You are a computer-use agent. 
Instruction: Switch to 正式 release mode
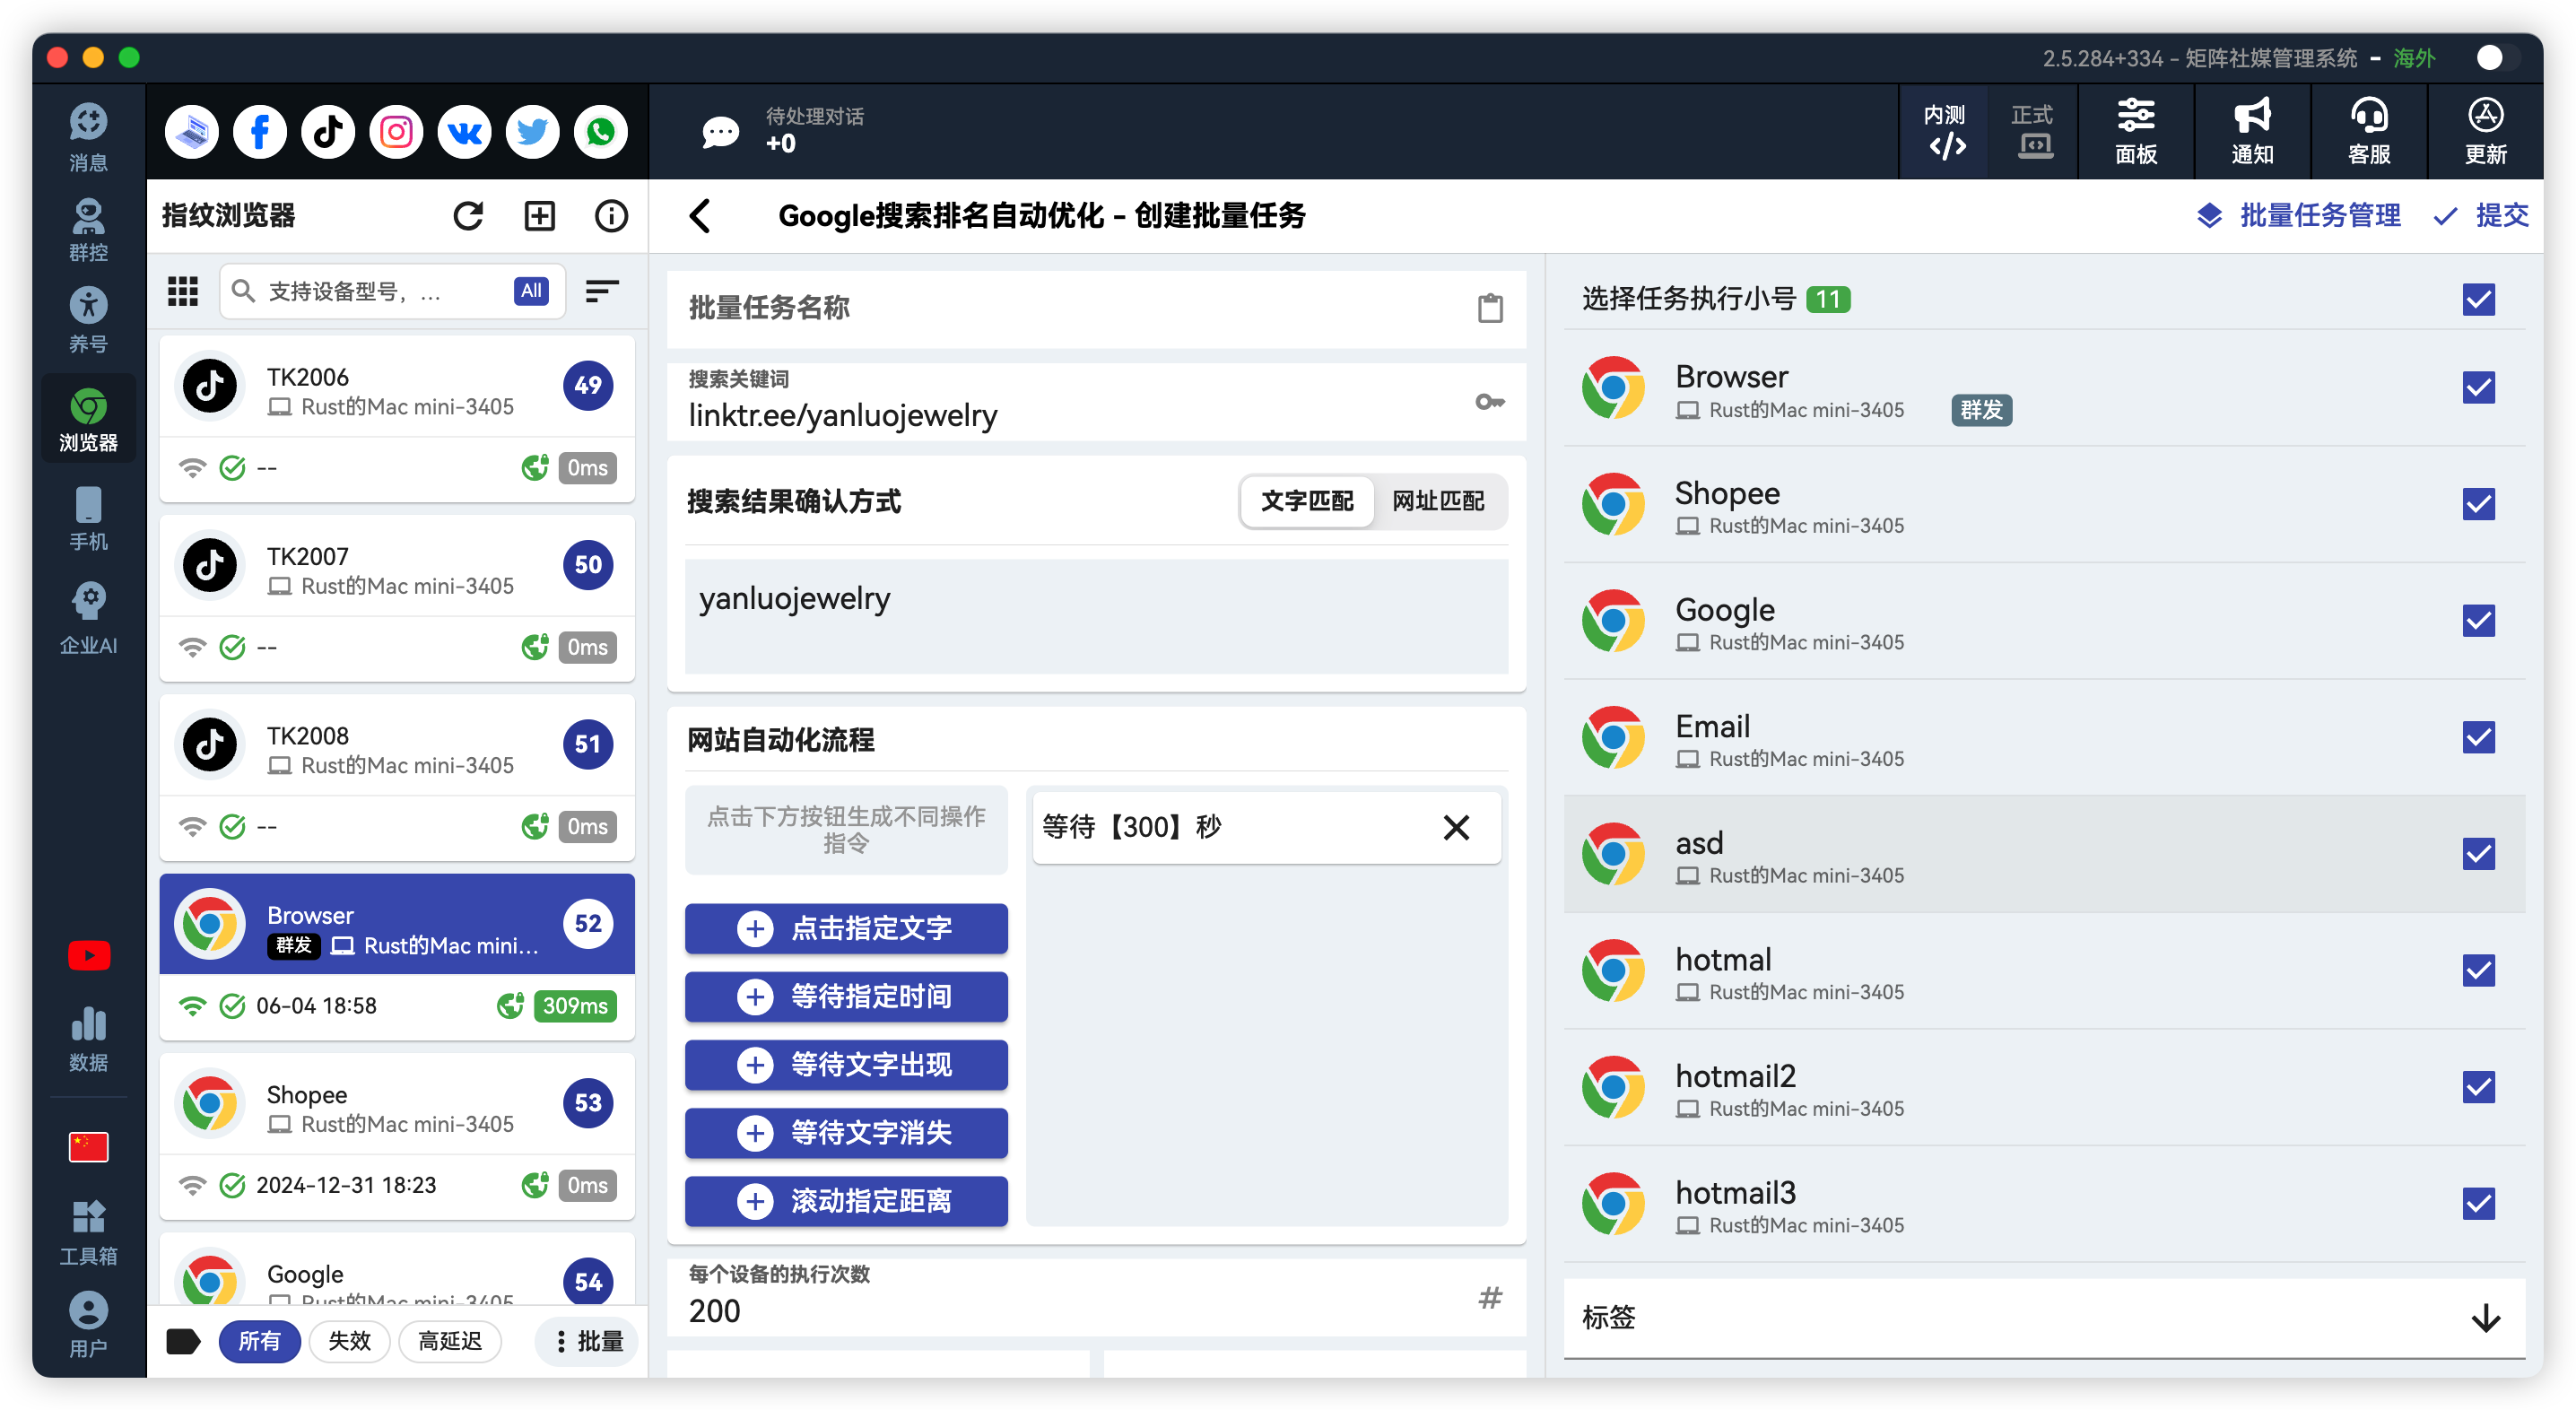[x=2032, y=131]
